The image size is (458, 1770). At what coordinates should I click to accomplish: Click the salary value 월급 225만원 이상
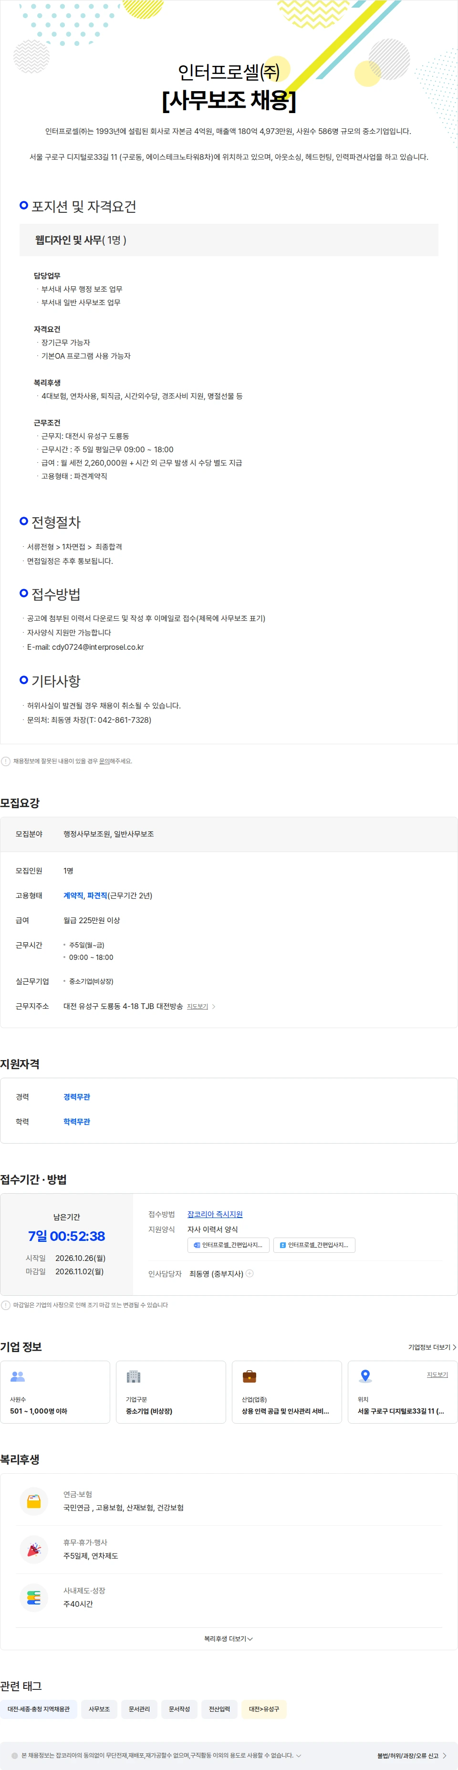point(91,920)
